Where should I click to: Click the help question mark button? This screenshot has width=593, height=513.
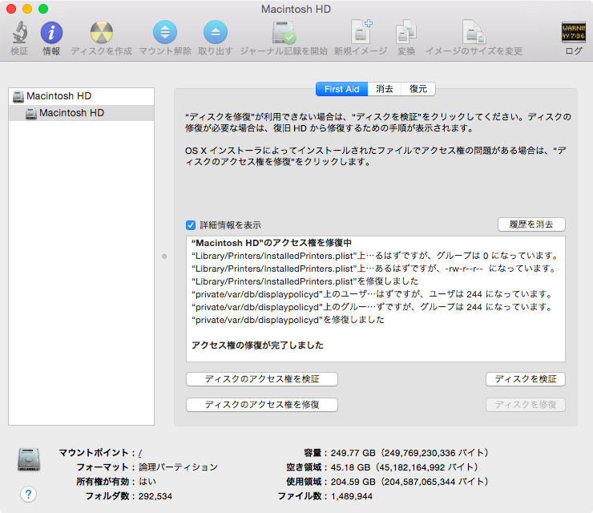pos(28,494)
